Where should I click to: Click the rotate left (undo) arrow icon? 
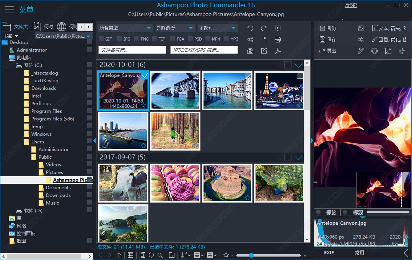click(250, 28)
